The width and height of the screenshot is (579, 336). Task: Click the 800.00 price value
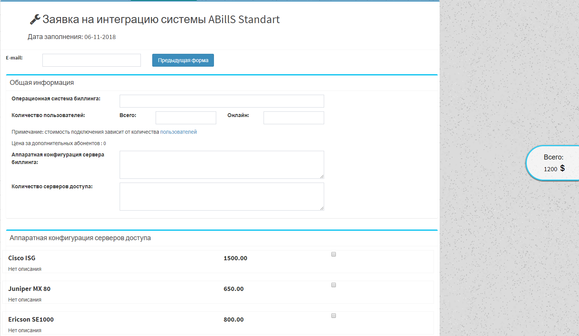point(234,320)
